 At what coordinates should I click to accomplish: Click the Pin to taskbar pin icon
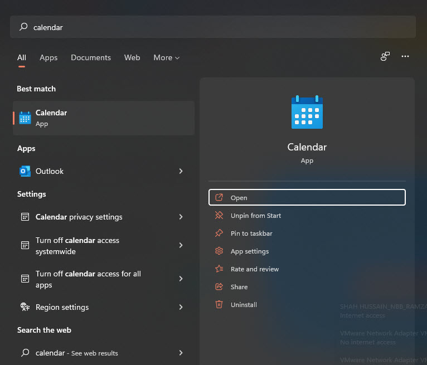pyautogui.click(x=219, y=233)
